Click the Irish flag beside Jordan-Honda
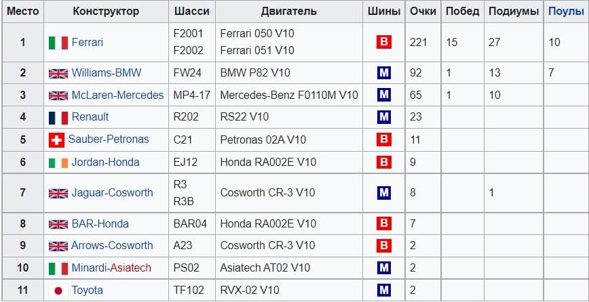The image size is (589, 302). [x=58, y=163]
